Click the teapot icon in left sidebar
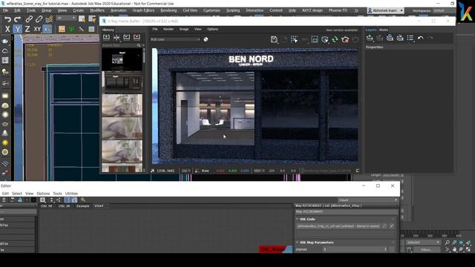 [x=5, y=42]
